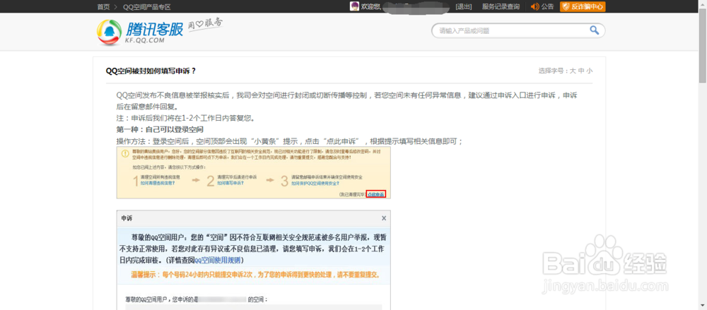Click the heading 第一种：自己可以登录空间

pos(160,130)
